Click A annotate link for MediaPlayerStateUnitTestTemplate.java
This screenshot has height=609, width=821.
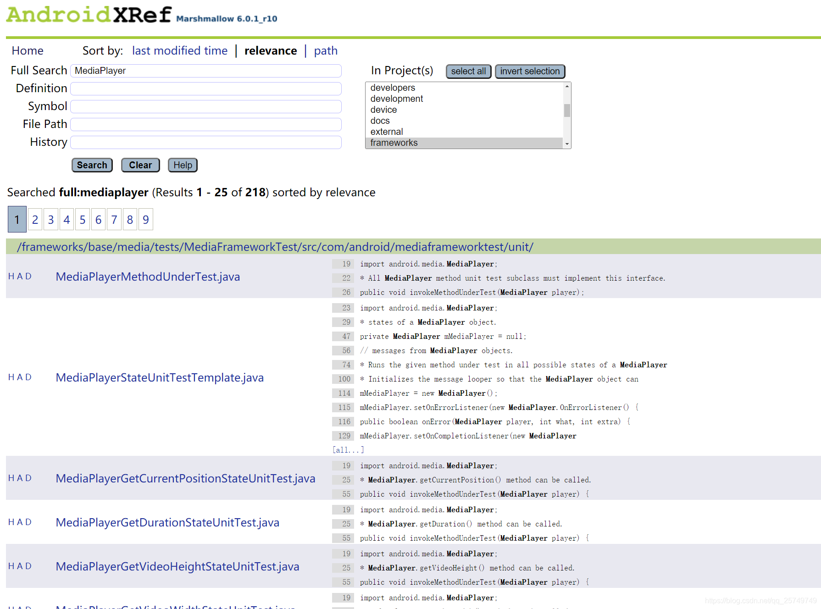tap(20, 377)
